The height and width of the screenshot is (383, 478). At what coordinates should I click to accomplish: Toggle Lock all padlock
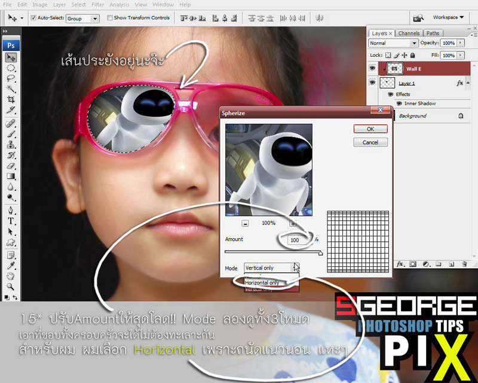(412, 55)
